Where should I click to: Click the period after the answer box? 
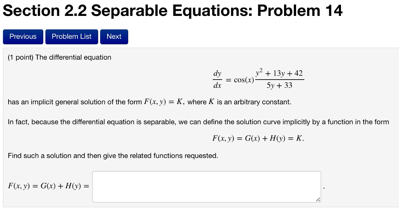[324, 188]
